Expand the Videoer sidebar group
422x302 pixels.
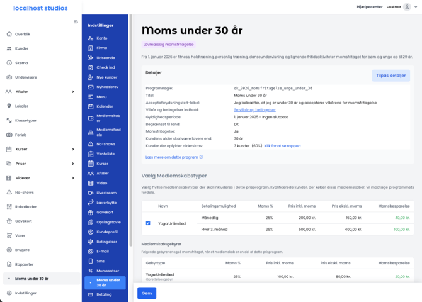tap(73, 178)
